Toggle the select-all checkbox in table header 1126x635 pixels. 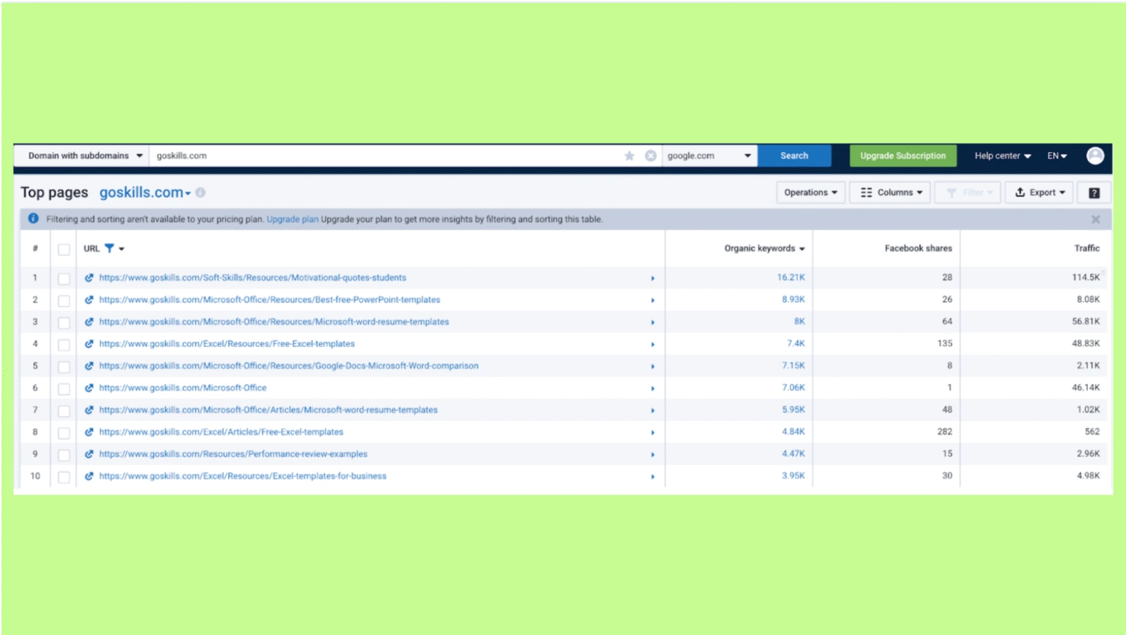[x=64, y=249]
